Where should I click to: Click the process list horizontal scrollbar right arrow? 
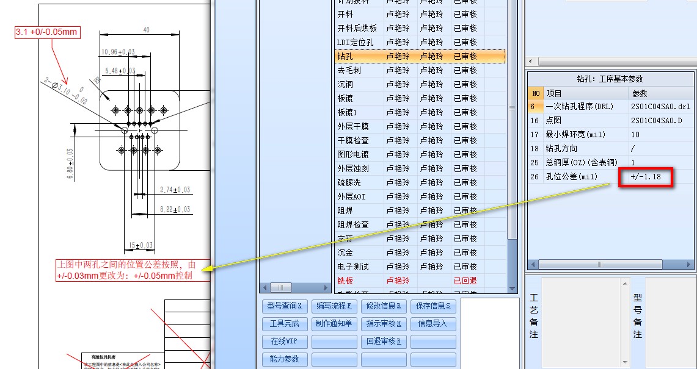point(325,288)
